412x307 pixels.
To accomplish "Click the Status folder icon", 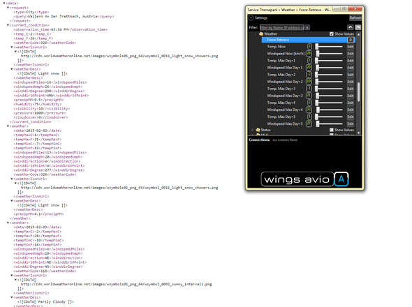I will click(x=258, y=130).
